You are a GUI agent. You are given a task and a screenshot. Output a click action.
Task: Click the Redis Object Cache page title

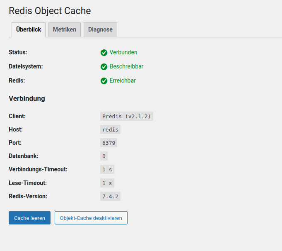pos(50,11)
